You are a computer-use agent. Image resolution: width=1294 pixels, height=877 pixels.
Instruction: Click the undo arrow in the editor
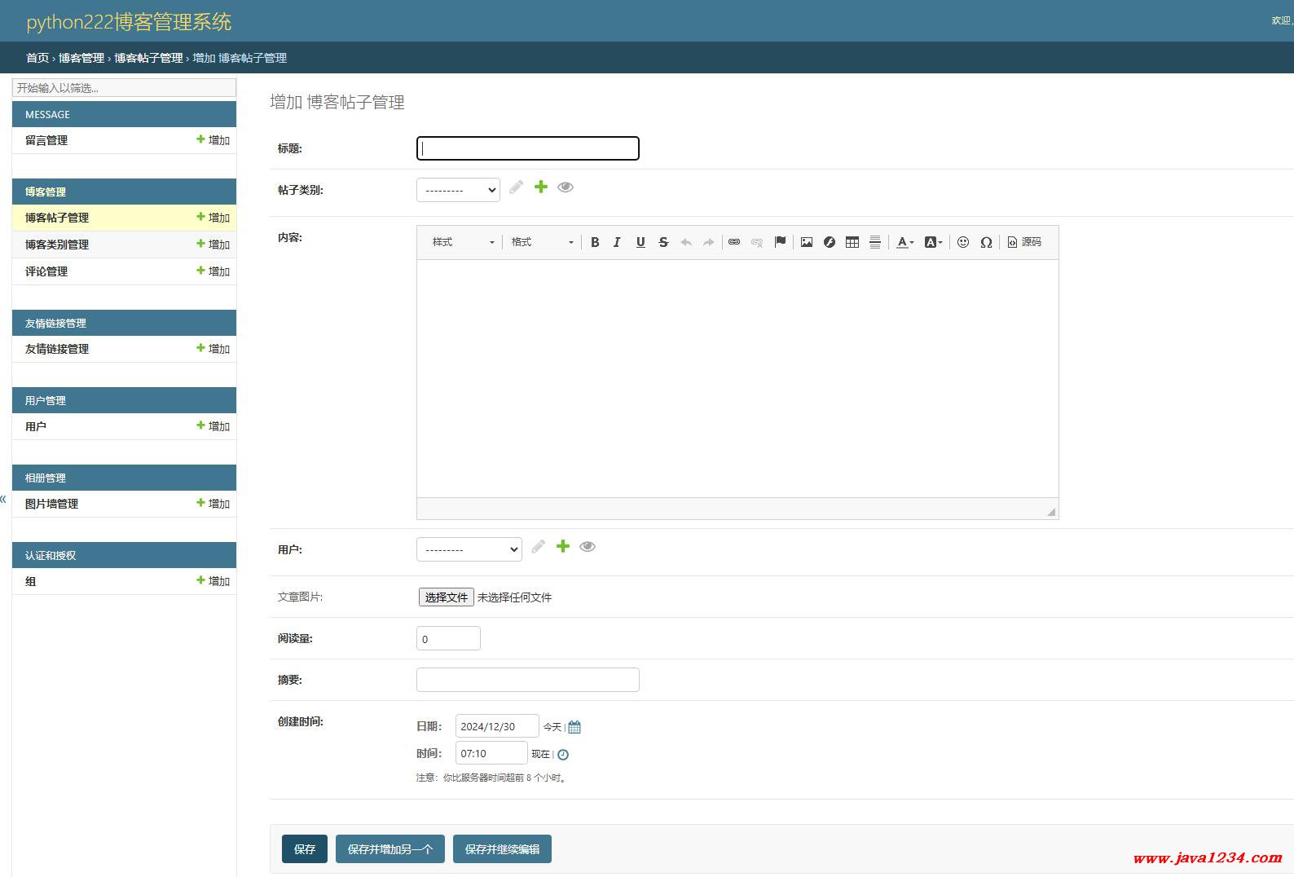686,242
